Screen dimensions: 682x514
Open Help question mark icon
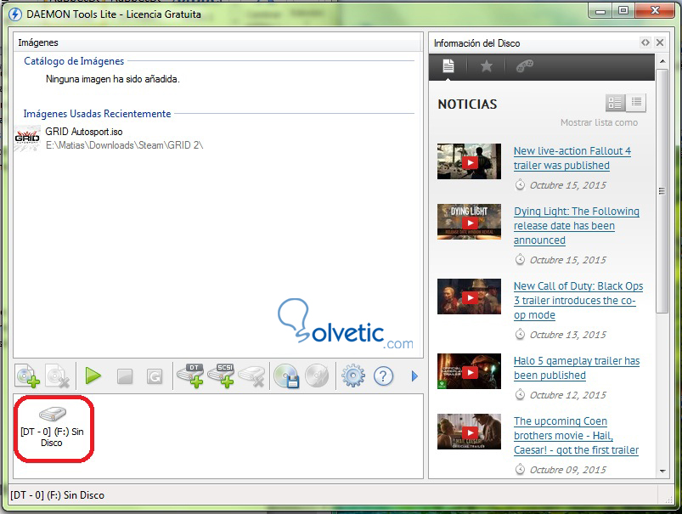point(383,376)
